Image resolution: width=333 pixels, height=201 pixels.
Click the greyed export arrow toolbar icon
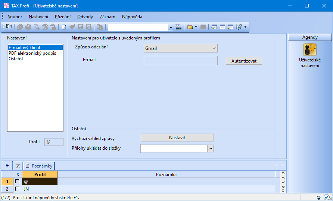[45, 27]
